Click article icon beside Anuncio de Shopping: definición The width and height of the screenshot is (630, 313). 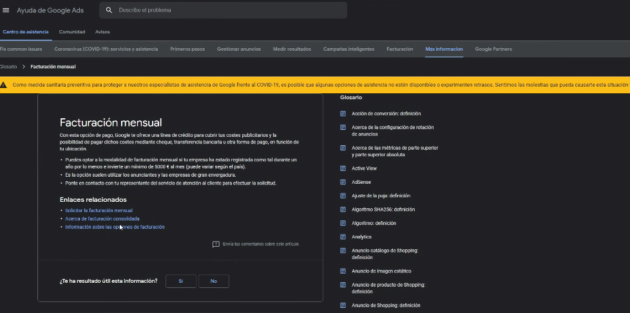343,305
